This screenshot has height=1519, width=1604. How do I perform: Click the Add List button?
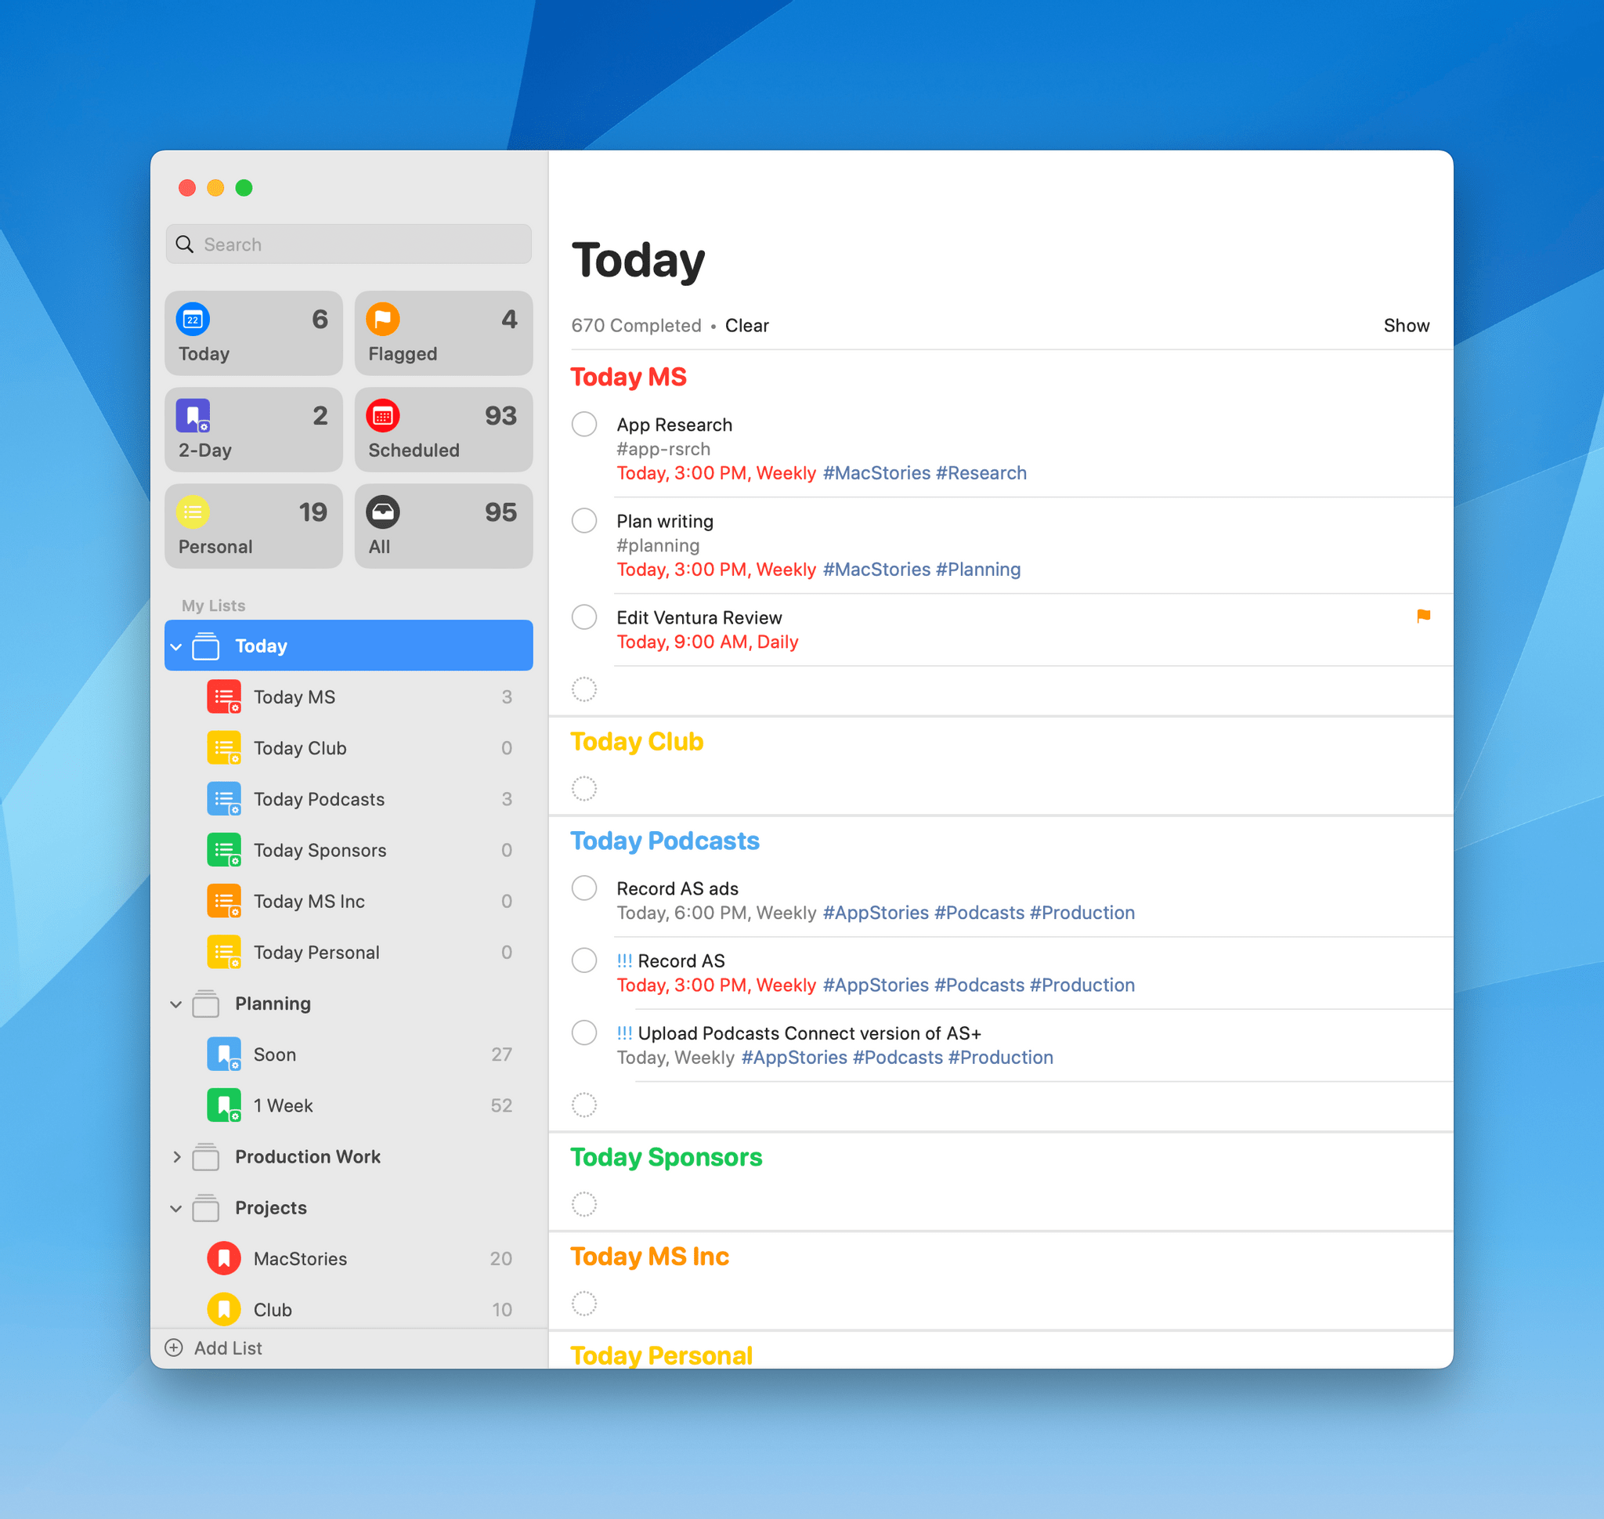[x=214, y=1347]
